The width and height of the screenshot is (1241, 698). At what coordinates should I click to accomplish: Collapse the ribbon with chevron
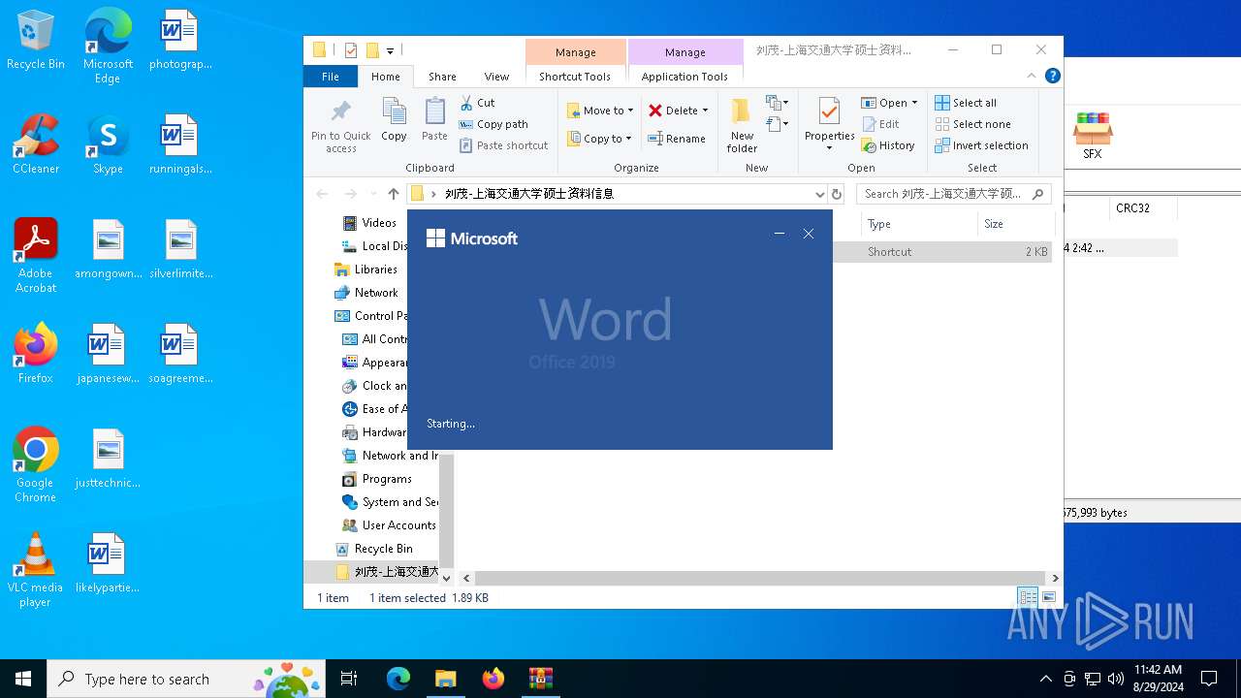click(1032, 76)
